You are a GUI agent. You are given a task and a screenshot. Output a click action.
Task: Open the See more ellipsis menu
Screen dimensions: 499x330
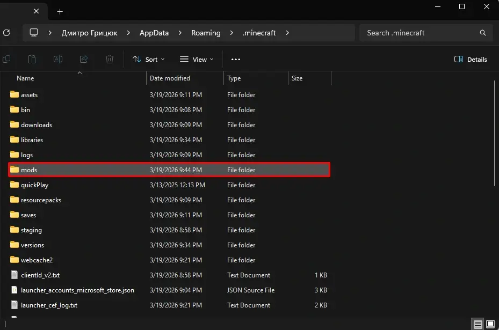point(235,59)
